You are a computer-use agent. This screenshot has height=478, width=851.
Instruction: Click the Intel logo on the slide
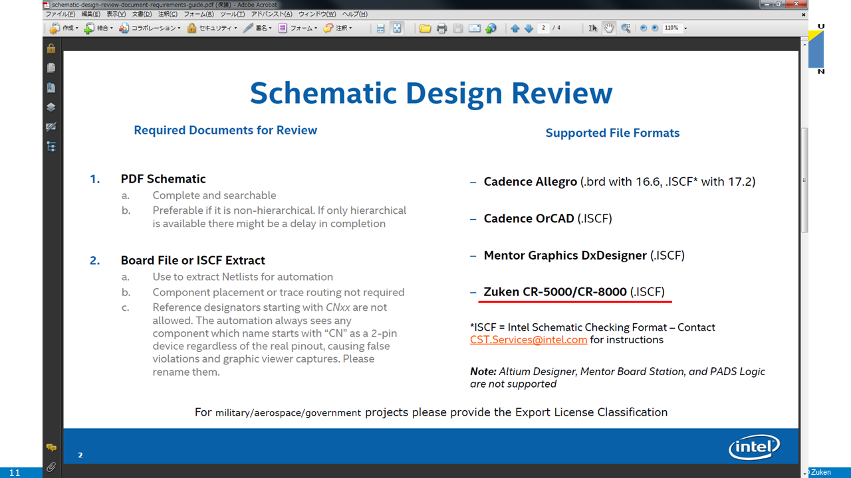pyautogui.click(x=755, y=447)
